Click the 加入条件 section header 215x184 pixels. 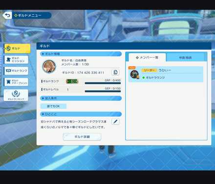click(81, 98)
